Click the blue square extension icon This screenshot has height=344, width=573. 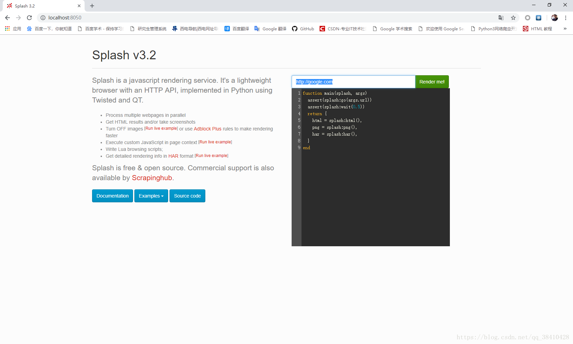point(539,18)
